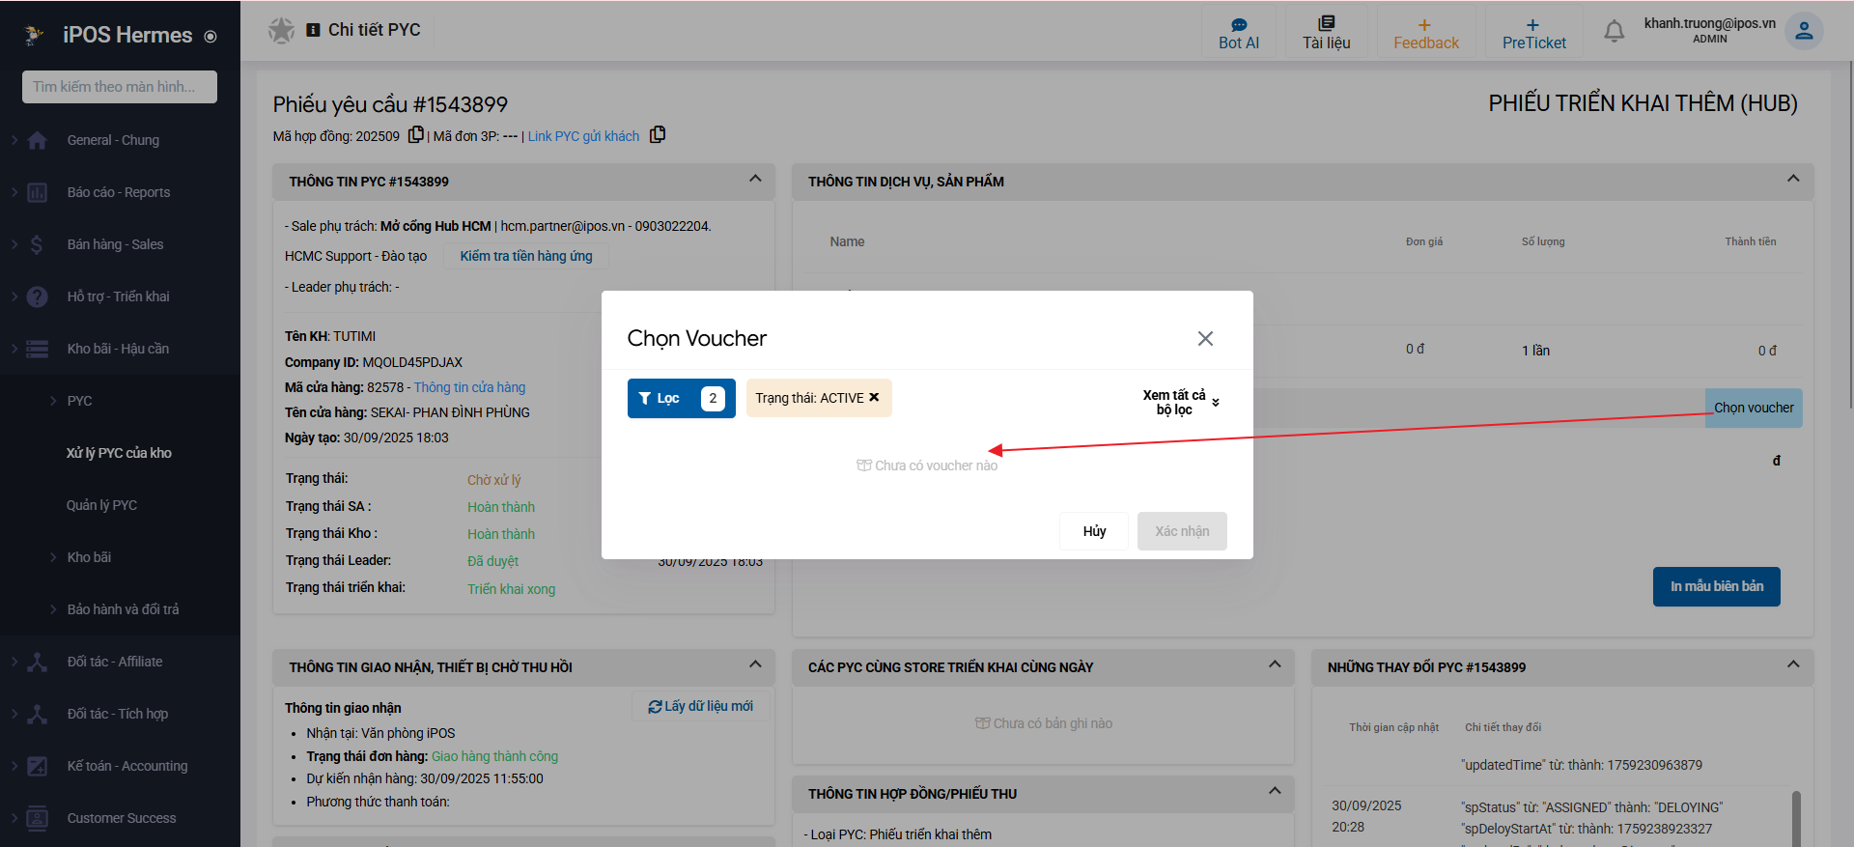Click the Chọn voucher button
The width and height of the screenshot is (1854, 847).
[x=1754, y=408]
